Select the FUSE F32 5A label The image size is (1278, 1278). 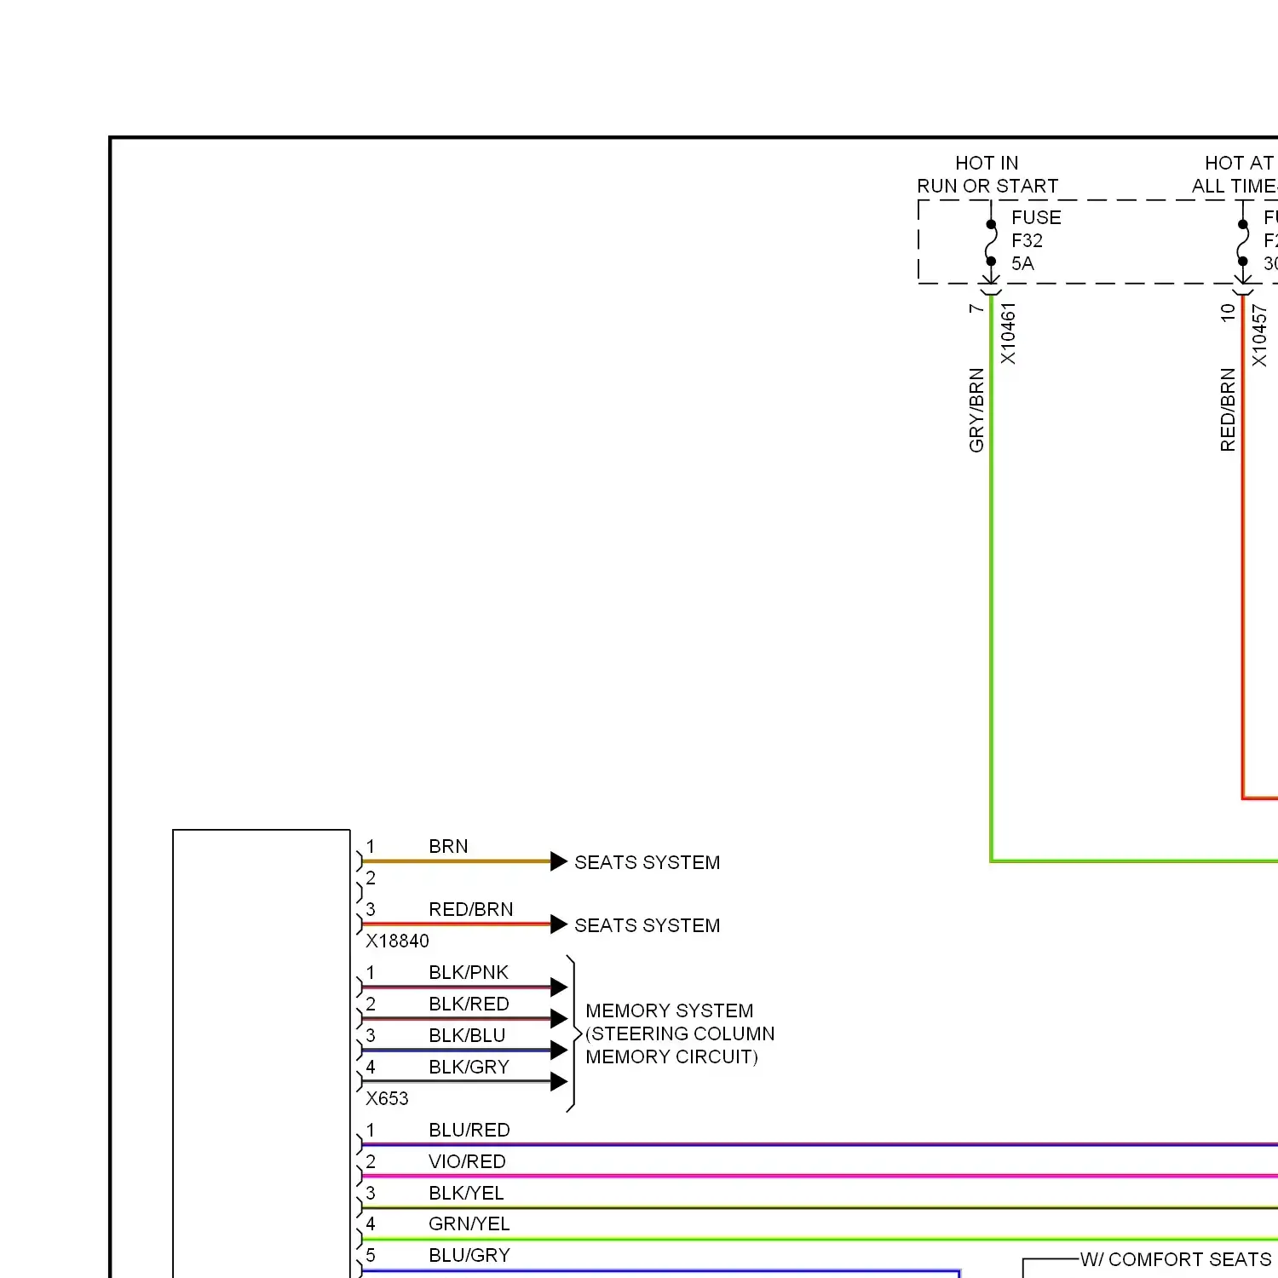1036,240
